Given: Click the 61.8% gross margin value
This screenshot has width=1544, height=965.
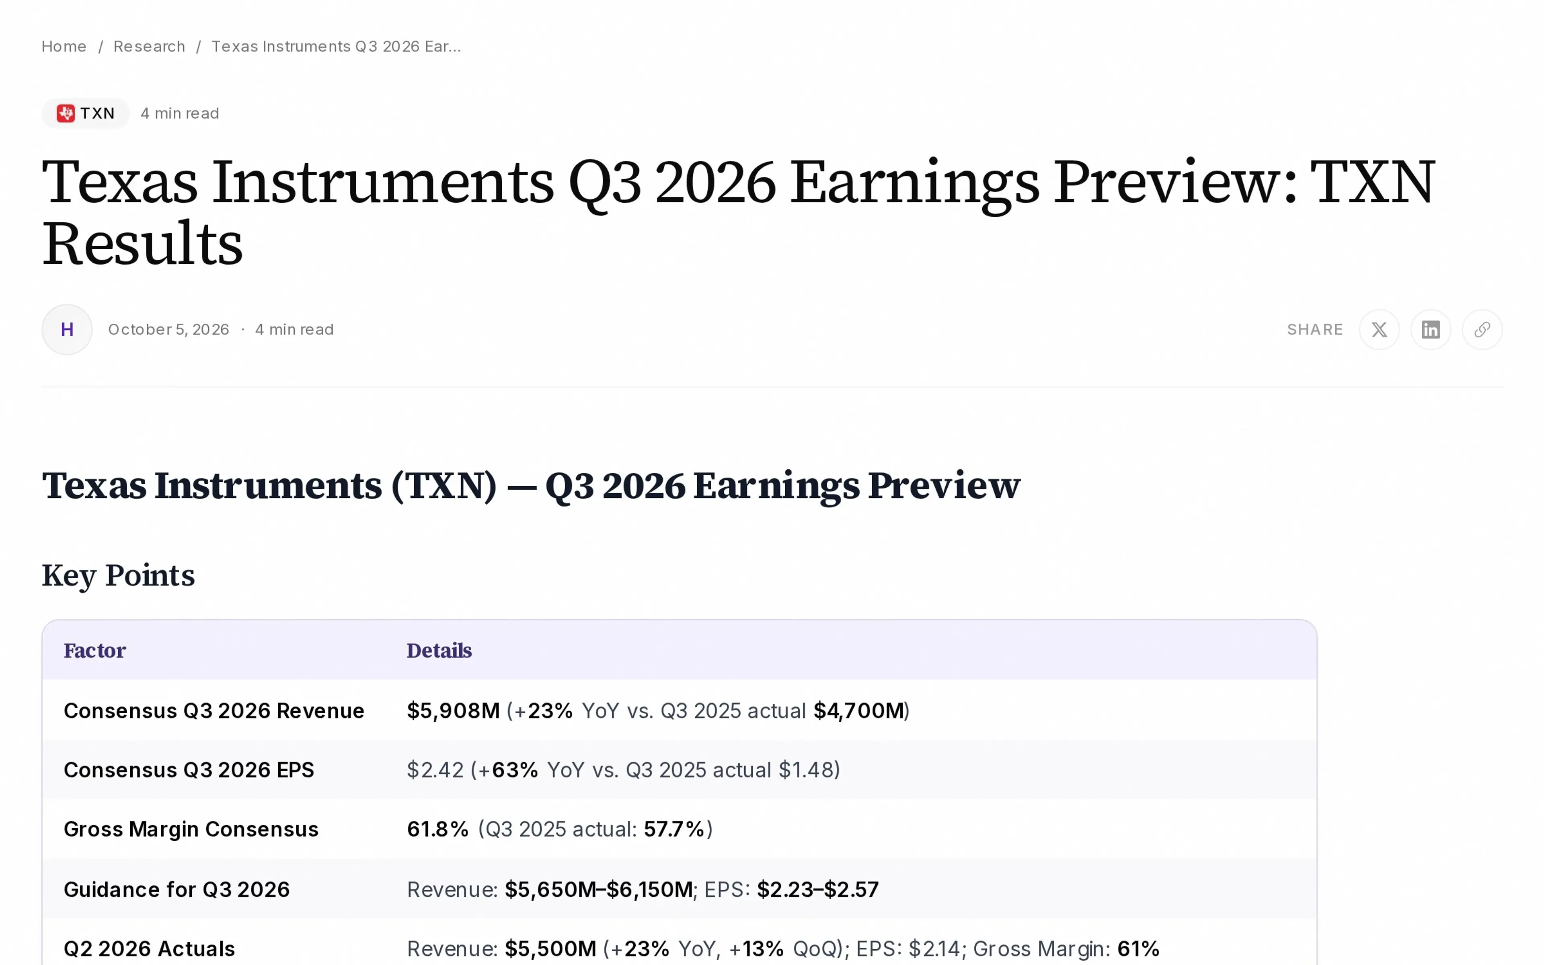Looking at the screenshot, I should [438, 829].
